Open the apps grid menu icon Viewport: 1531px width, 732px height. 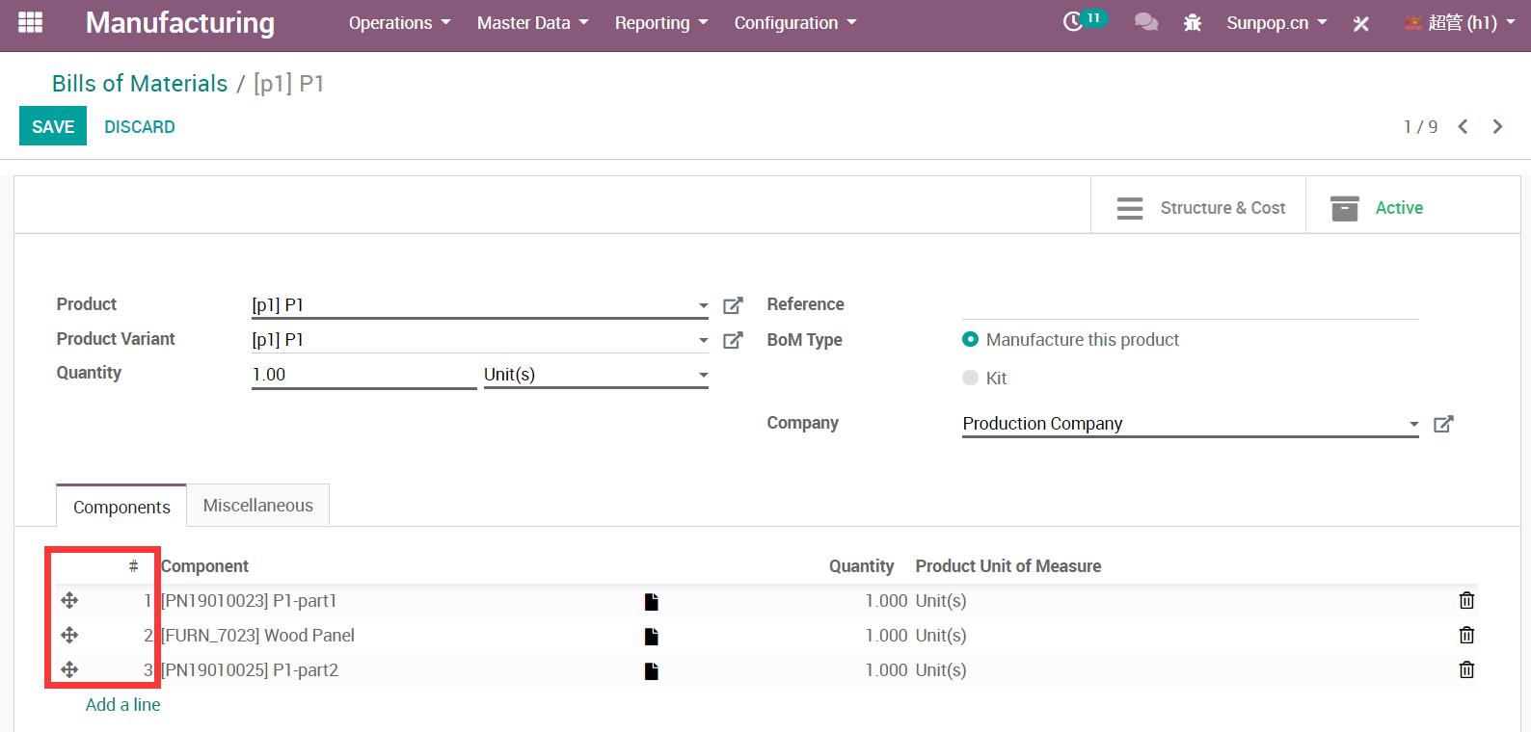[31, 22]
